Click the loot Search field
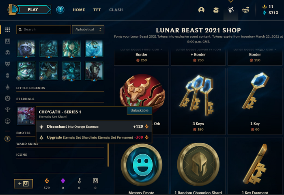The width and height of the screenshot is (284, 195). coord(43,30)
